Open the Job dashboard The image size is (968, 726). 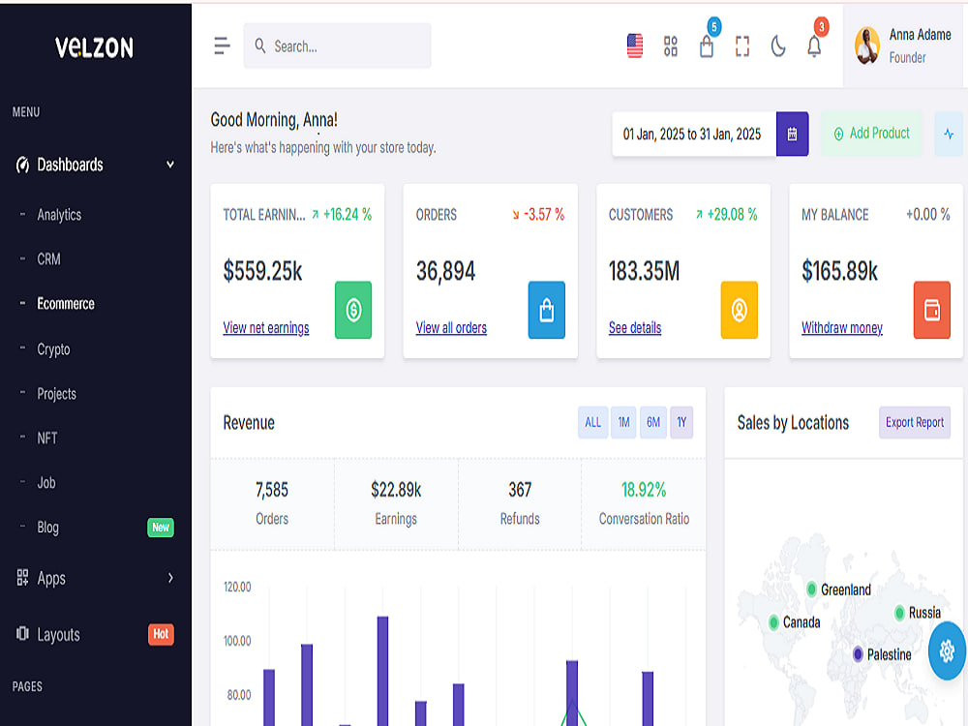pyautogui.click(x=46, y=483)
